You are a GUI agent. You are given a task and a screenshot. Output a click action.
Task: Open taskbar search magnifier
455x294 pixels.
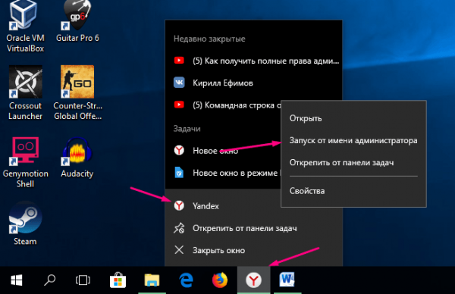tap(49, 280)
